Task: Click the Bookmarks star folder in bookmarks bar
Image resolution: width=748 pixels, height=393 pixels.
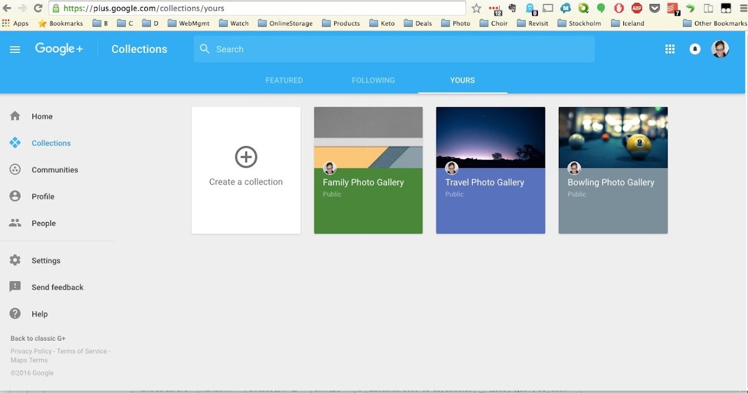Action: coord(60,23)
